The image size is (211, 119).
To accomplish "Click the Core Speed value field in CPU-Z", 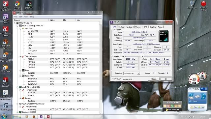I will [x=131, y=59].
